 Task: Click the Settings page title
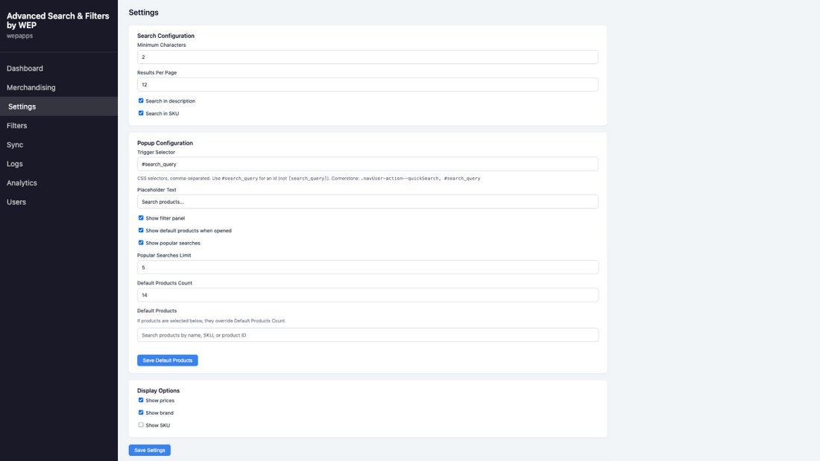click(143, 13)
